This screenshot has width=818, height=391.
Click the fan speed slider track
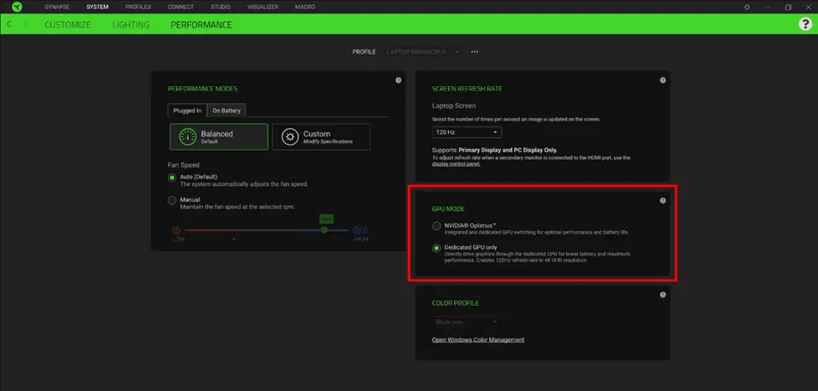point(266,229)
